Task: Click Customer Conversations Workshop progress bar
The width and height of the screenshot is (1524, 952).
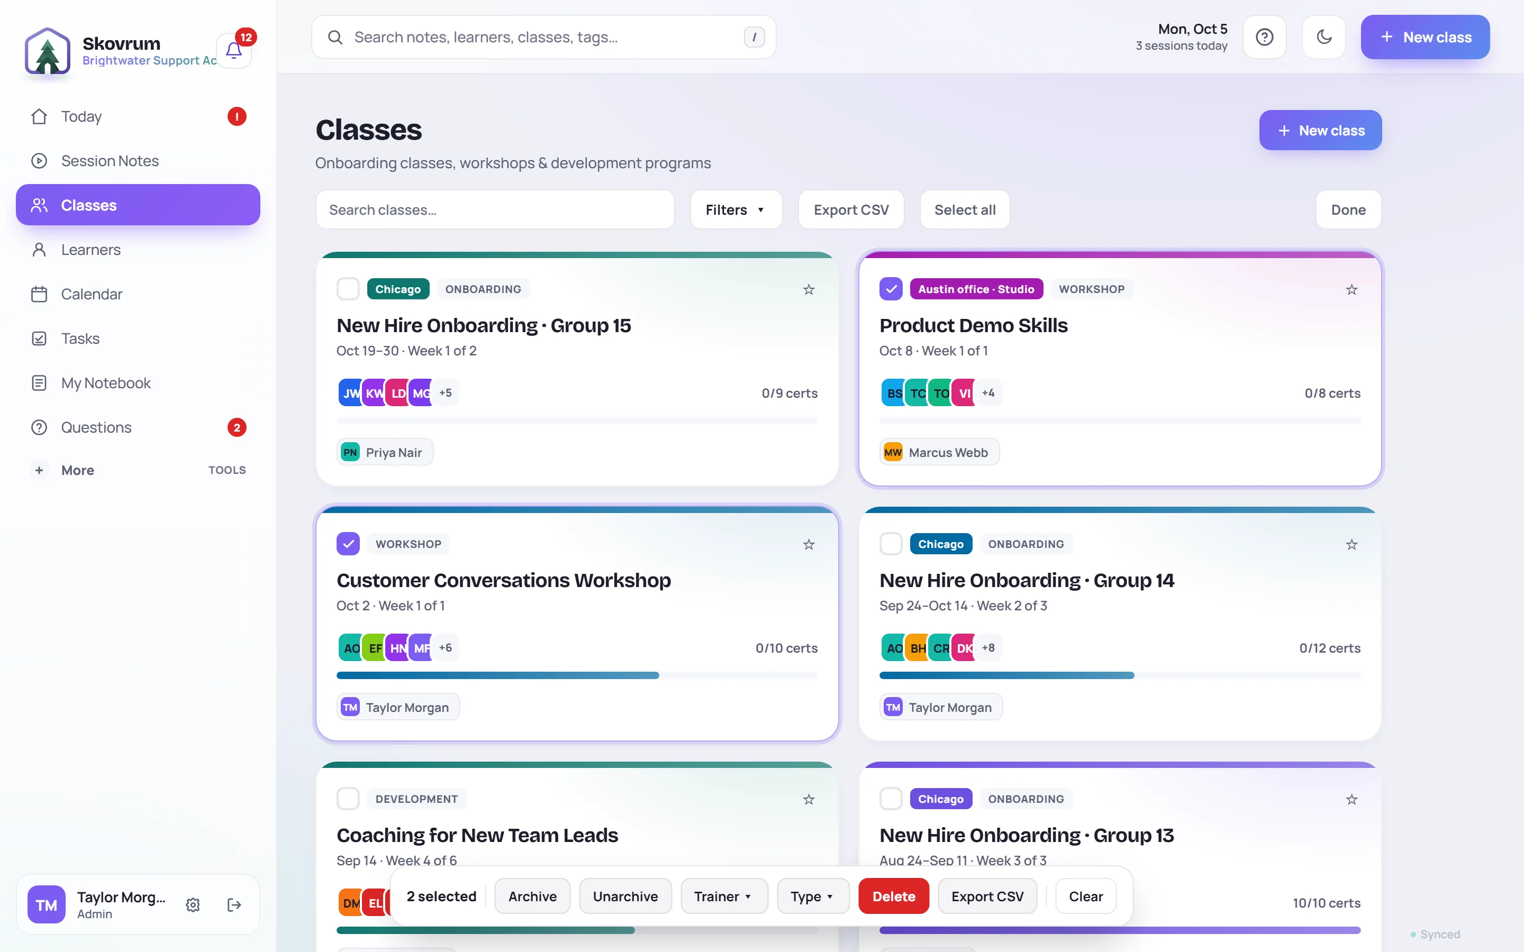Action: [577, 675]
